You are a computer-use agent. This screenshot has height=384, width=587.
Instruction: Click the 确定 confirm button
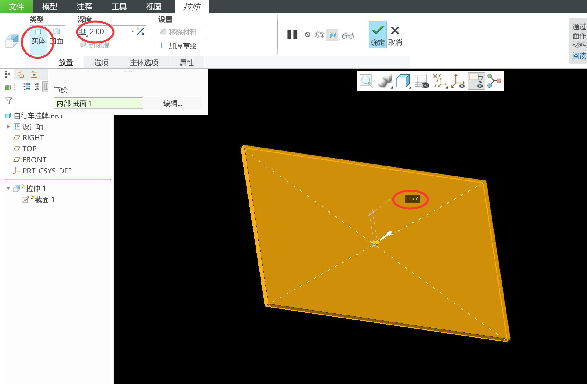point(378,35)
